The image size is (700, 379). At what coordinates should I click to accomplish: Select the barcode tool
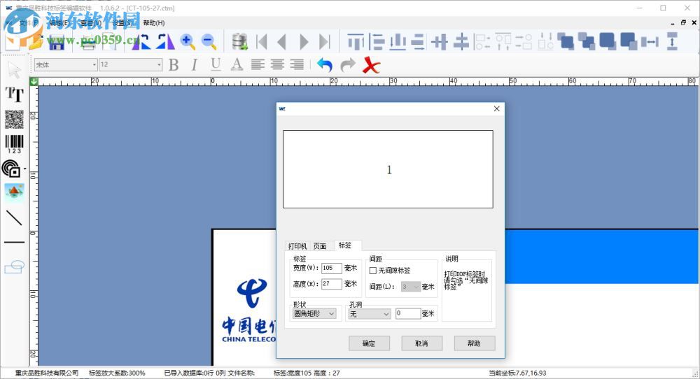(x=14, y=145)
